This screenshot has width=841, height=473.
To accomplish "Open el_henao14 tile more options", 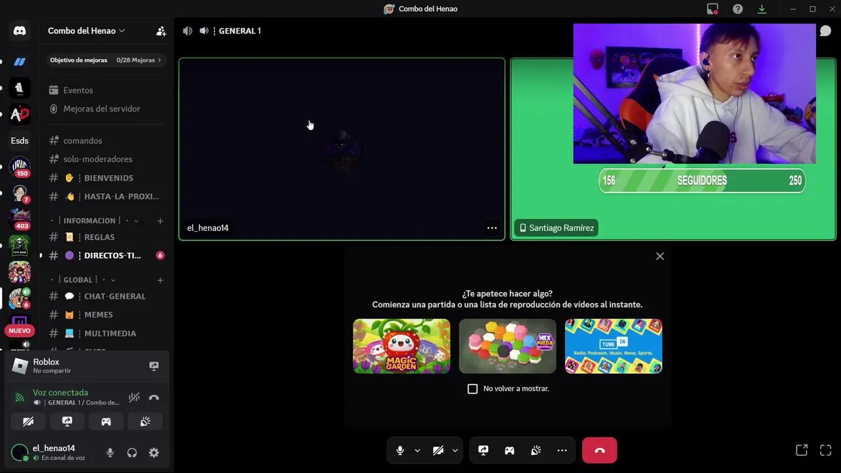I will coord(491,228).
